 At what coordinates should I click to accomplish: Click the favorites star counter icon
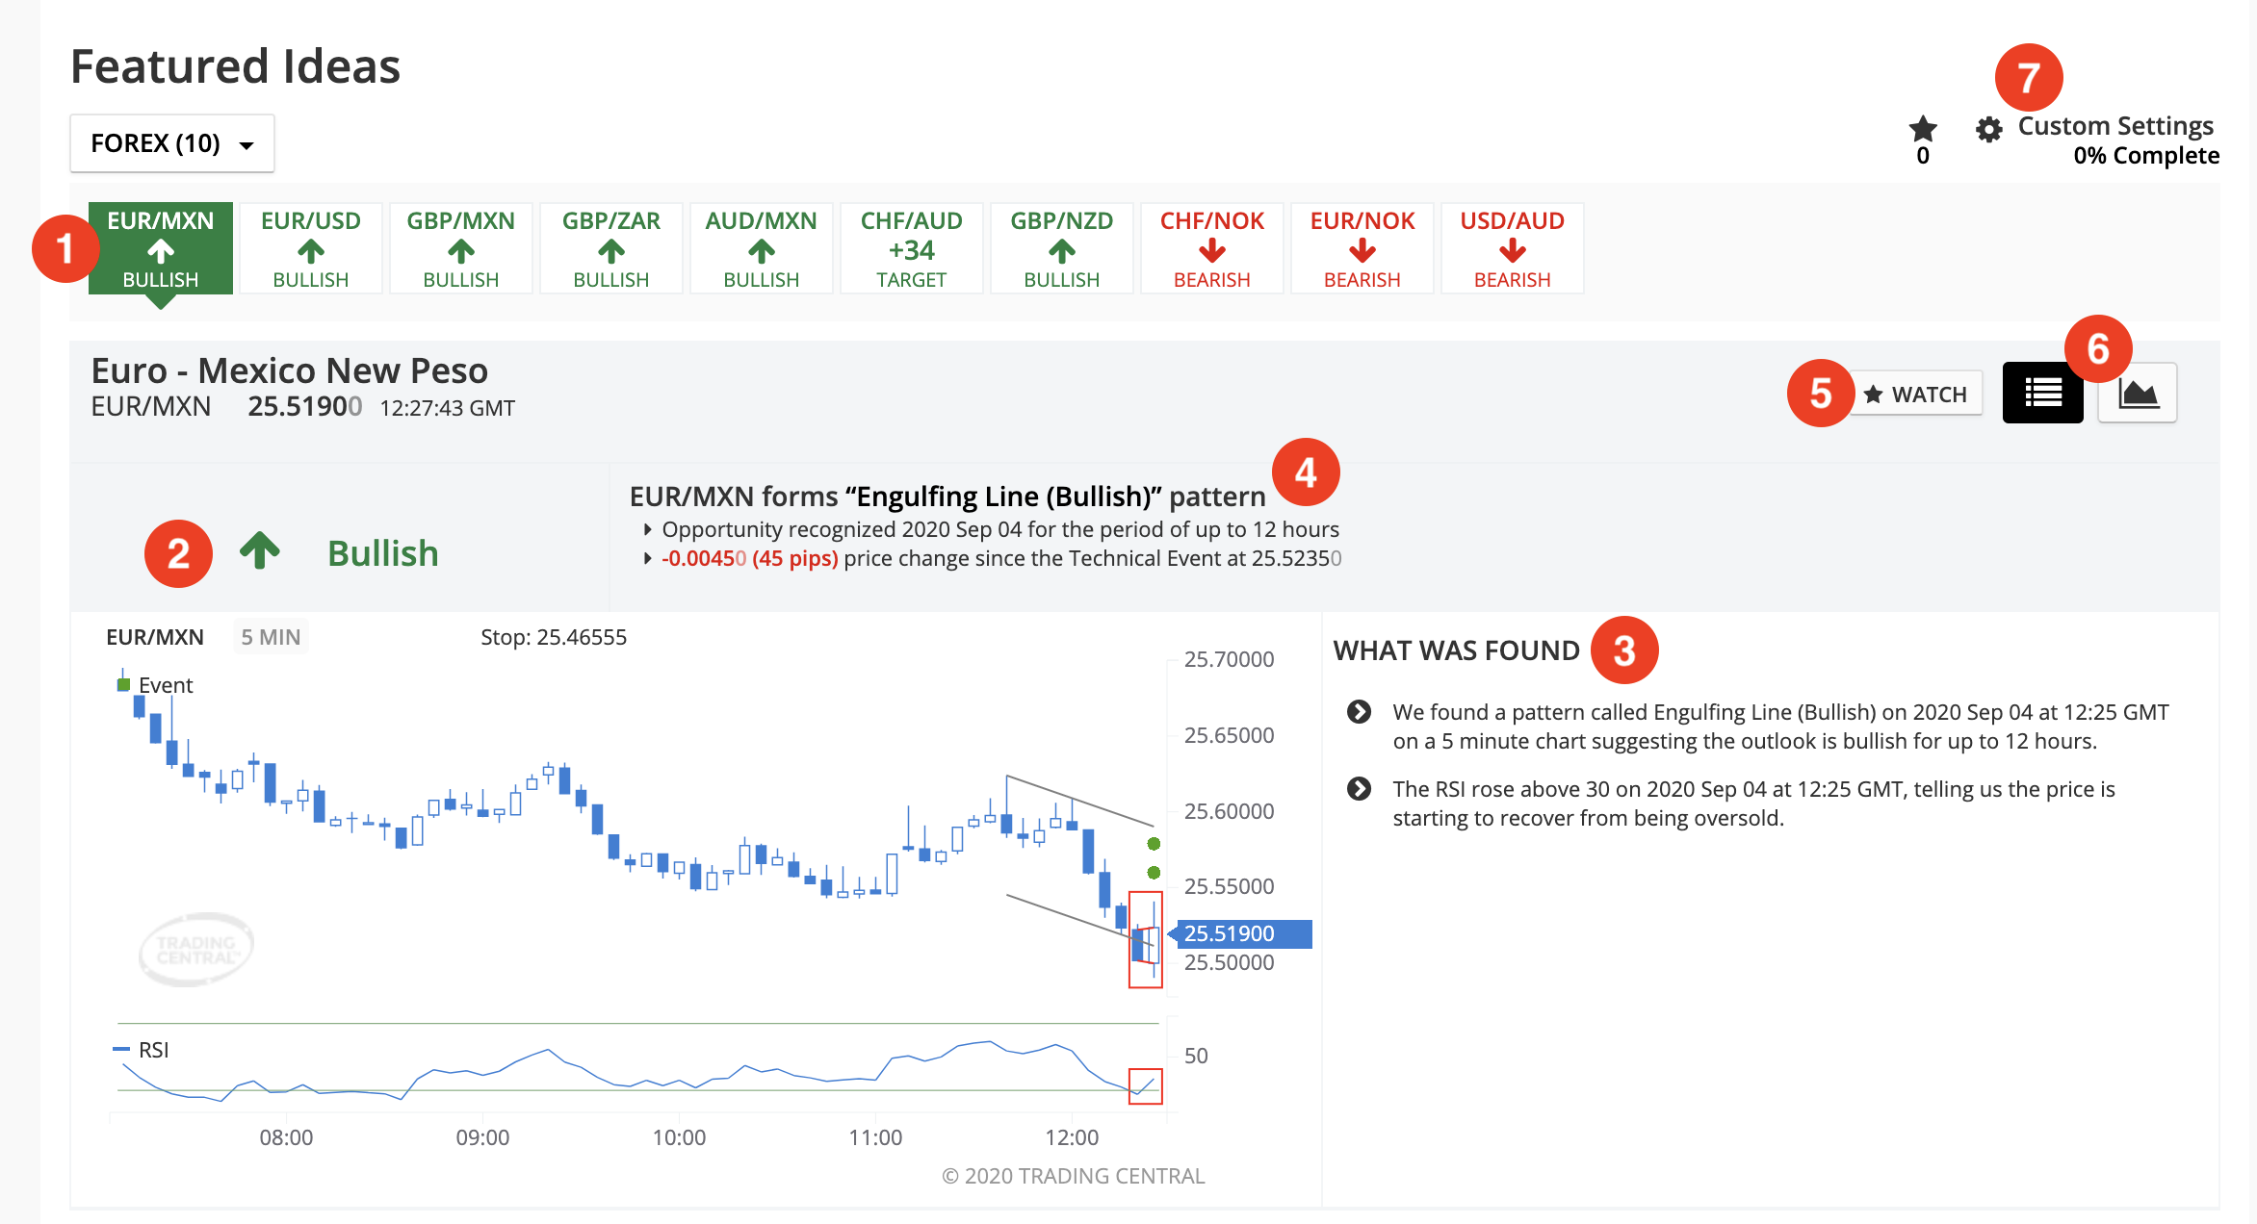[x=1923, y=128]
